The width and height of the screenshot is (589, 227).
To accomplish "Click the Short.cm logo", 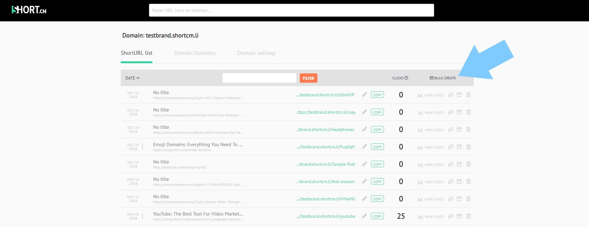I will click(x=29, y=10).
